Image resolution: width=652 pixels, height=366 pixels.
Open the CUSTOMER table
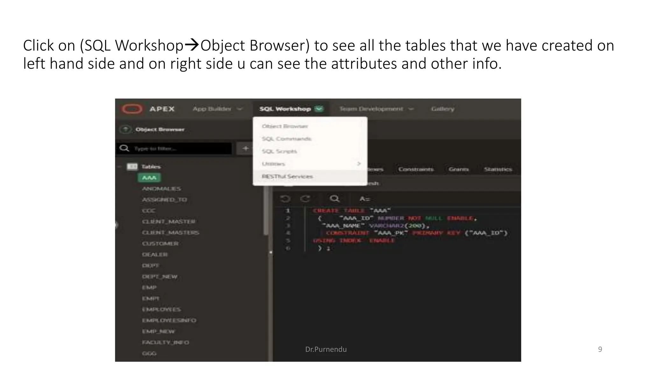[160, 243]
